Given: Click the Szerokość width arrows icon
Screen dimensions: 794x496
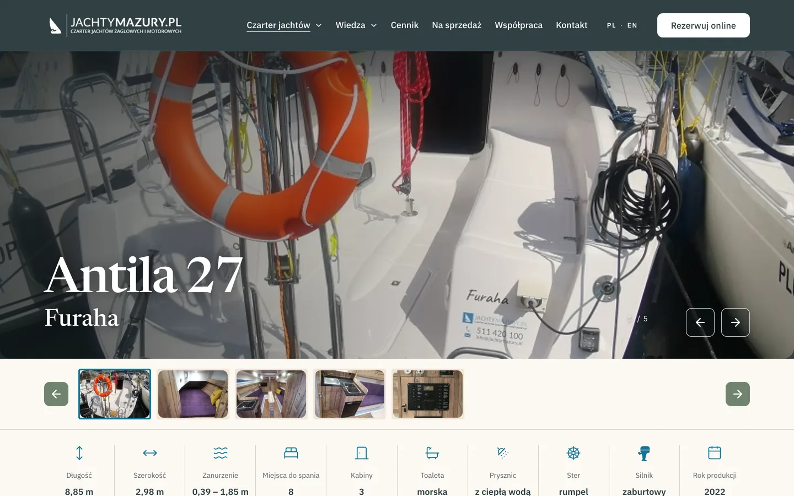Looking at the screenshot, I should pos(150,453).
